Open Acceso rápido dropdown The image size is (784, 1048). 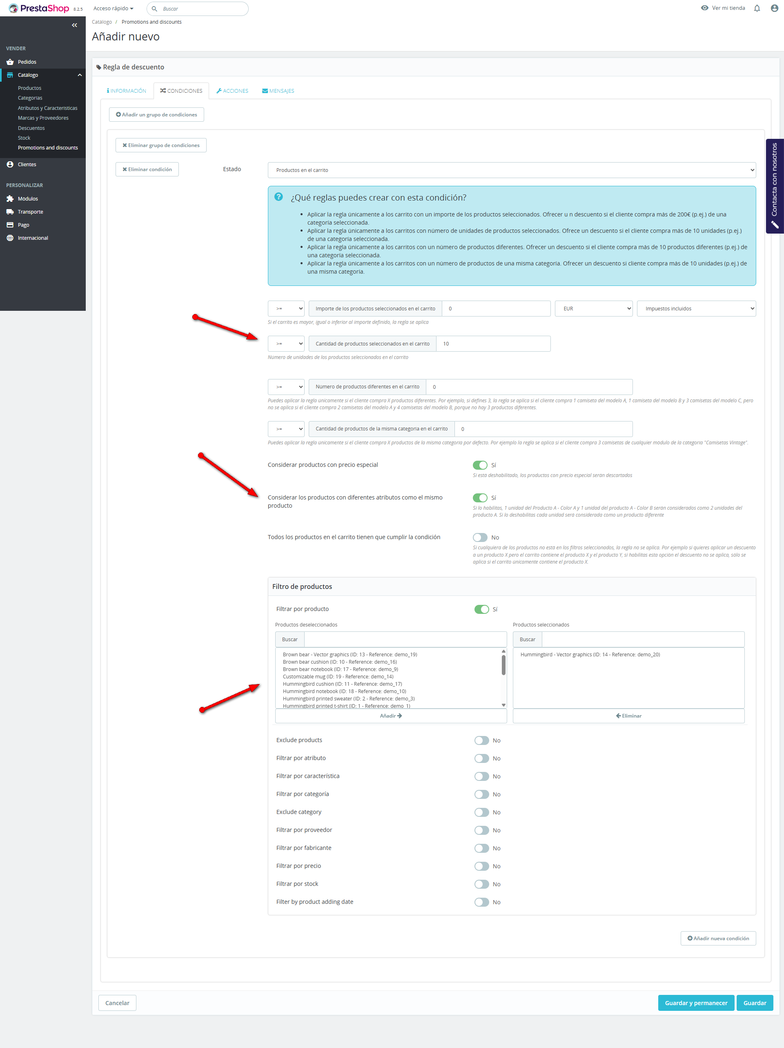point(113,9)
